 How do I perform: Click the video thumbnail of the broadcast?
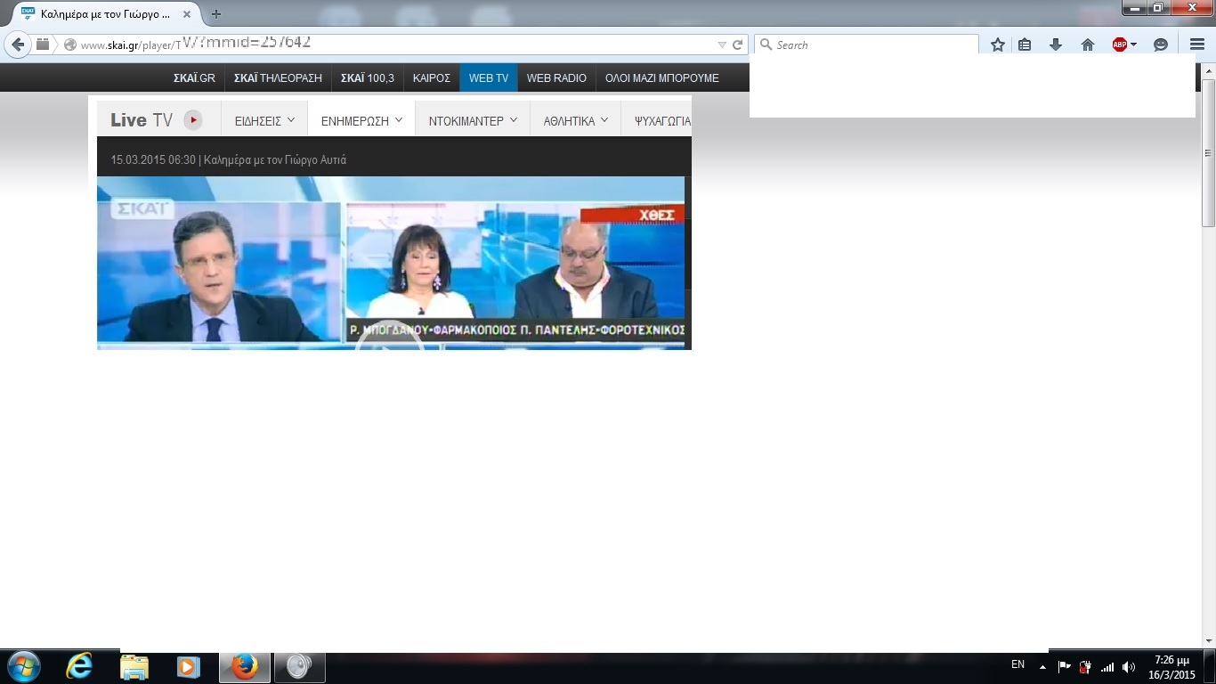point(391,263)
